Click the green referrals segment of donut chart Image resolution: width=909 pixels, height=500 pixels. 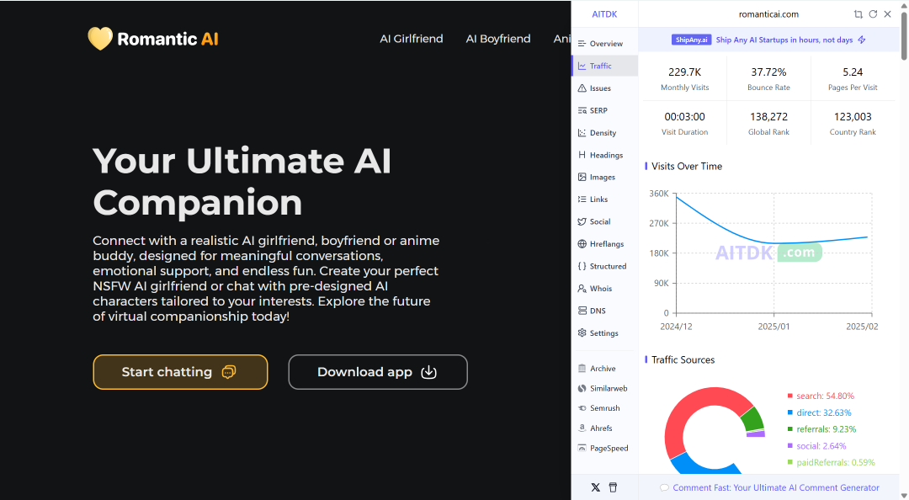(x=753, y=419)
